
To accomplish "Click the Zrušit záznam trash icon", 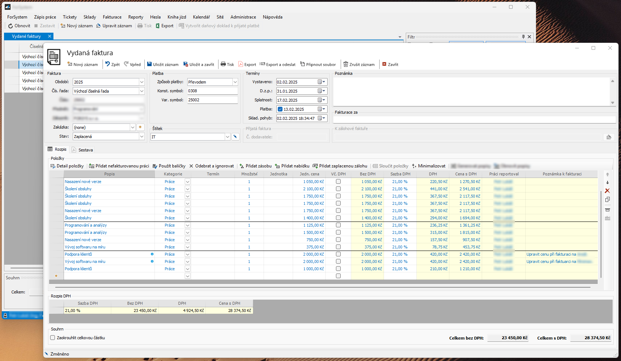I will click(x=346, y=64).
